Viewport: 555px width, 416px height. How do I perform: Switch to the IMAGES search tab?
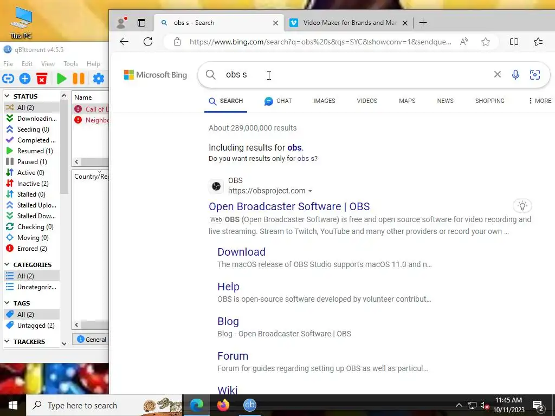(x=324, y=101)
